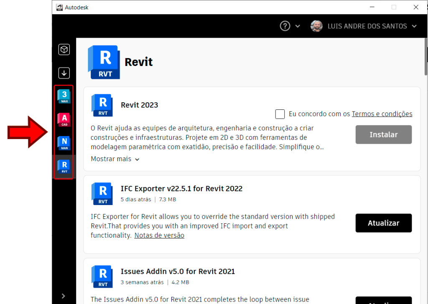The width and height of the screenshot is (428, 304).
Task: Click the LUIS ANDRE DOS SANTOS profile avatar
Action: coord(316,26)
